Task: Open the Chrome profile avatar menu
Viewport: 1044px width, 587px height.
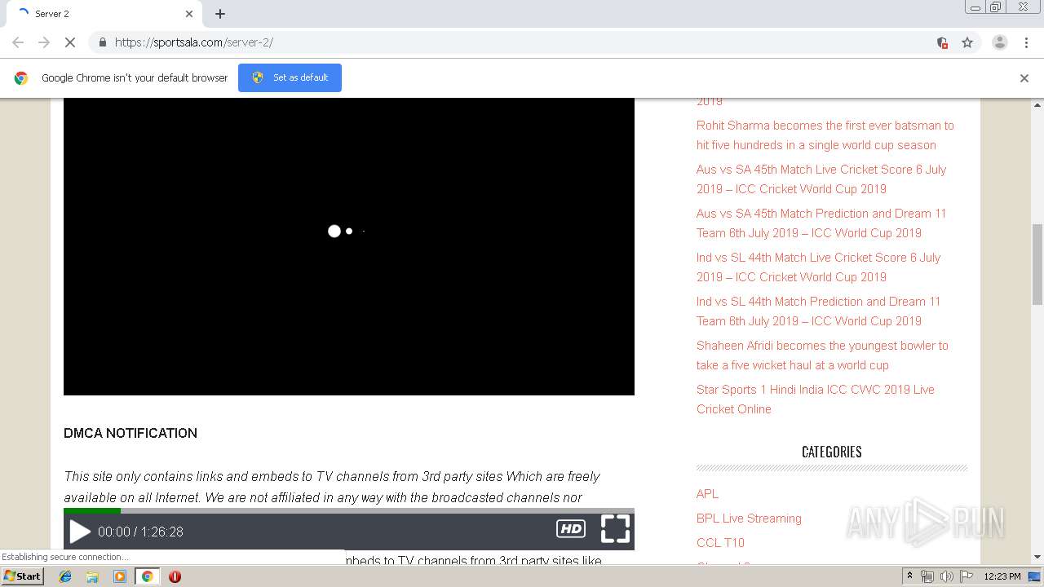Action: [1000, 42]
